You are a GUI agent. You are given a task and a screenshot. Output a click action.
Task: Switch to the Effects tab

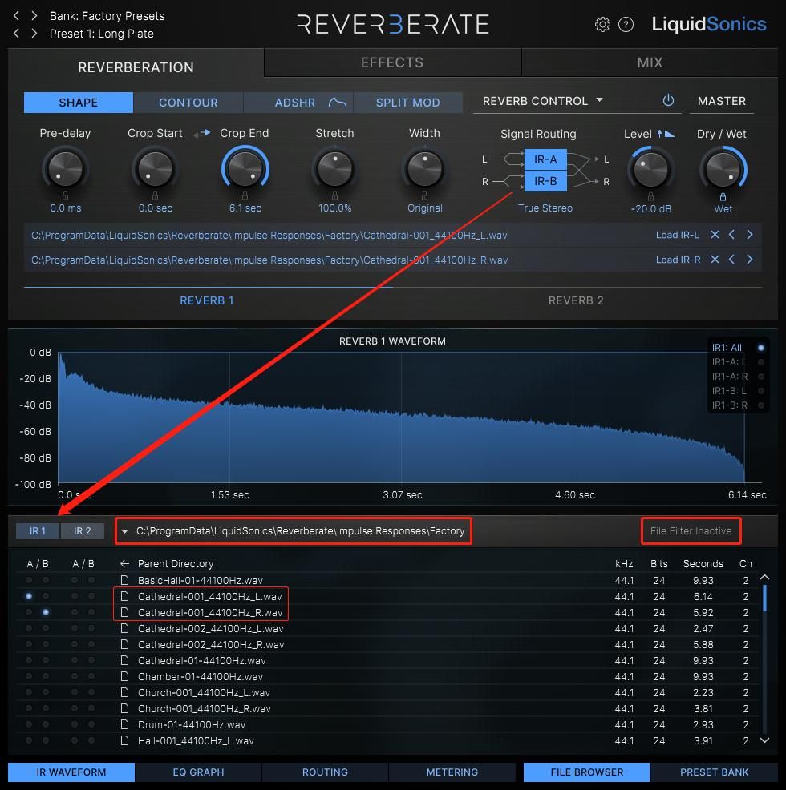[392, 62]
